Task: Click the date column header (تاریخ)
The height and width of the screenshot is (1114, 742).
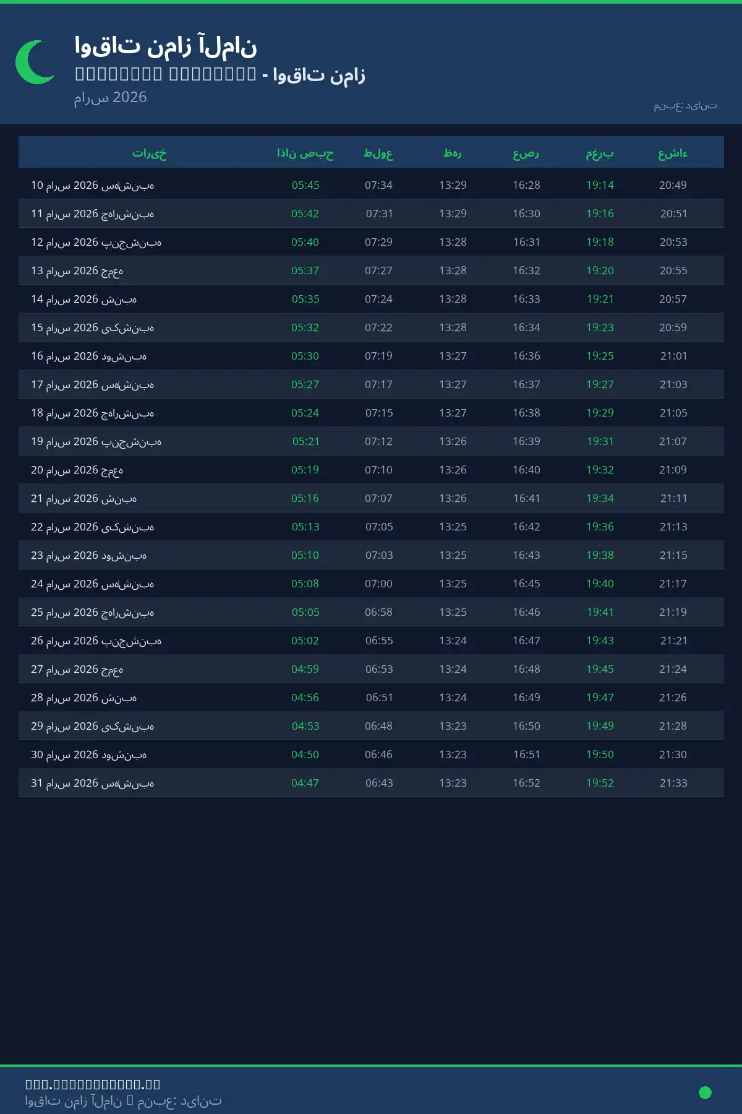Action: click(x=149, y=153)
